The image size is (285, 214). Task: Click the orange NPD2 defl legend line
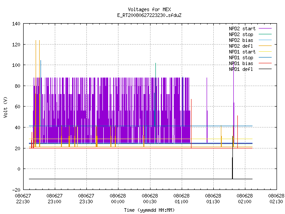point(265,46)
